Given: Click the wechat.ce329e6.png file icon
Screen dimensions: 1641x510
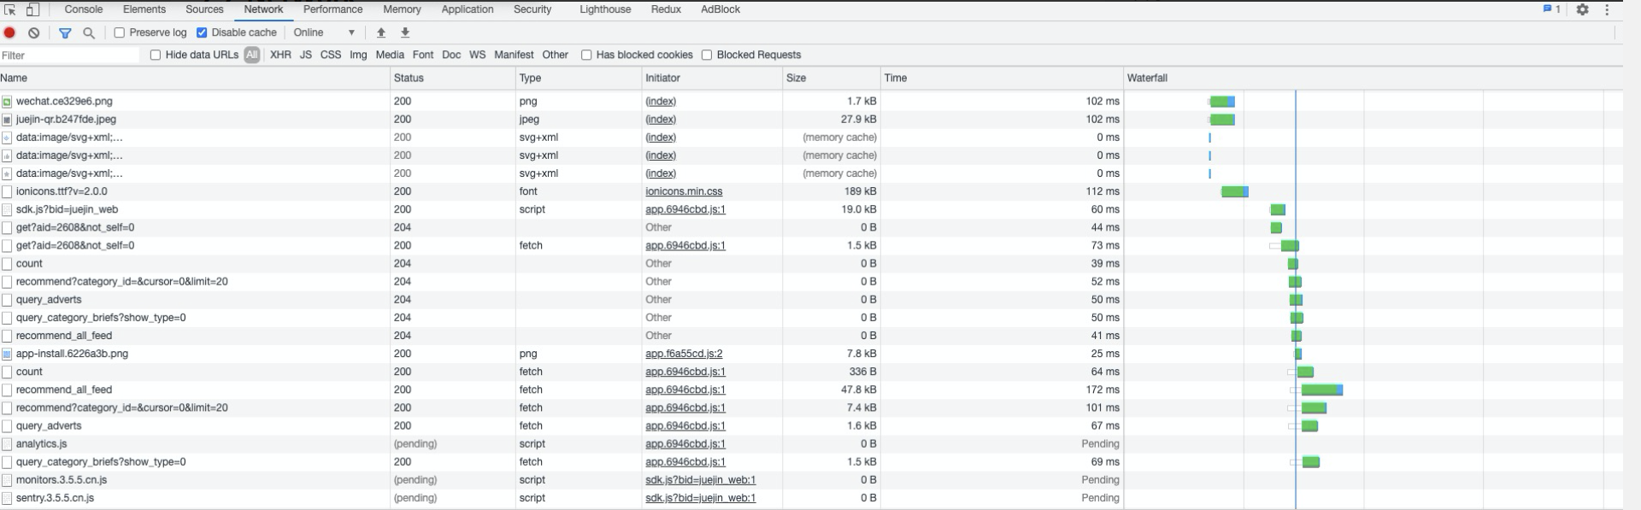Looking at the screenshot, I should [x=7, y=102].
